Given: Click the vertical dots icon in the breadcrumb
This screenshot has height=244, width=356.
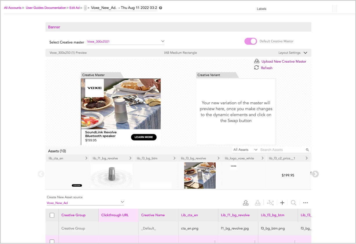Looking at the screenshot, I should pos(85,8).
